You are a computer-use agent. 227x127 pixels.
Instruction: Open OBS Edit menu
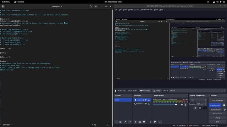(x=120, y=10)
